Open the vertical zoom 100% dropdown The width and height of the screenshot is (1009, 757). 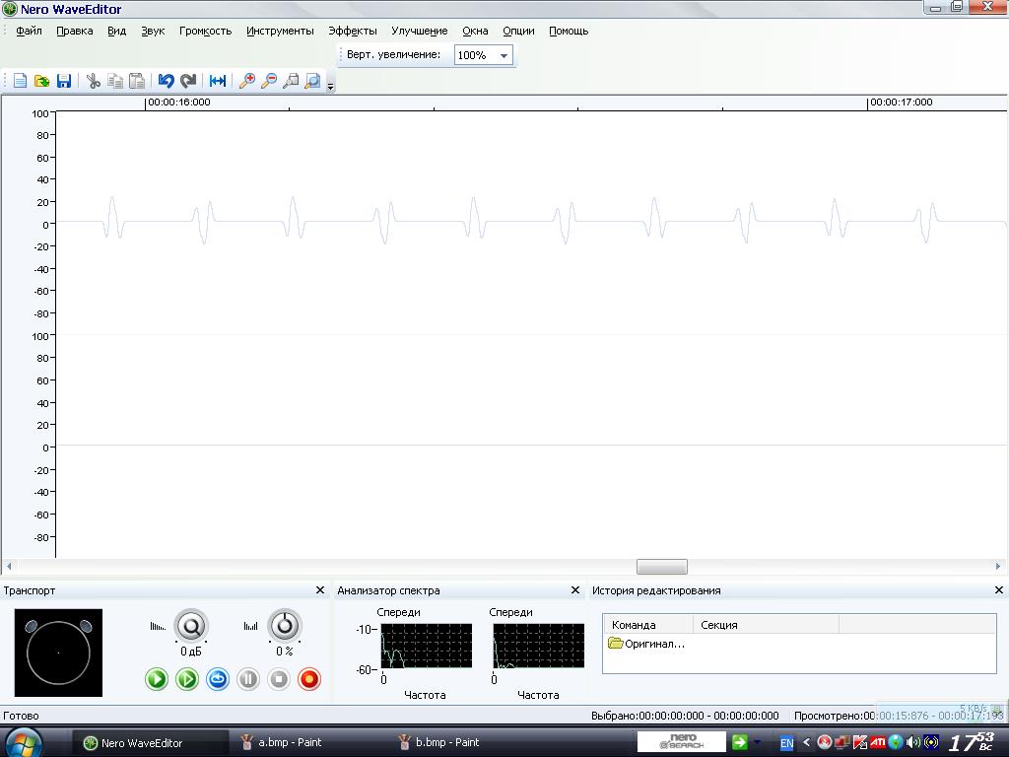click(x=504, y=55)
